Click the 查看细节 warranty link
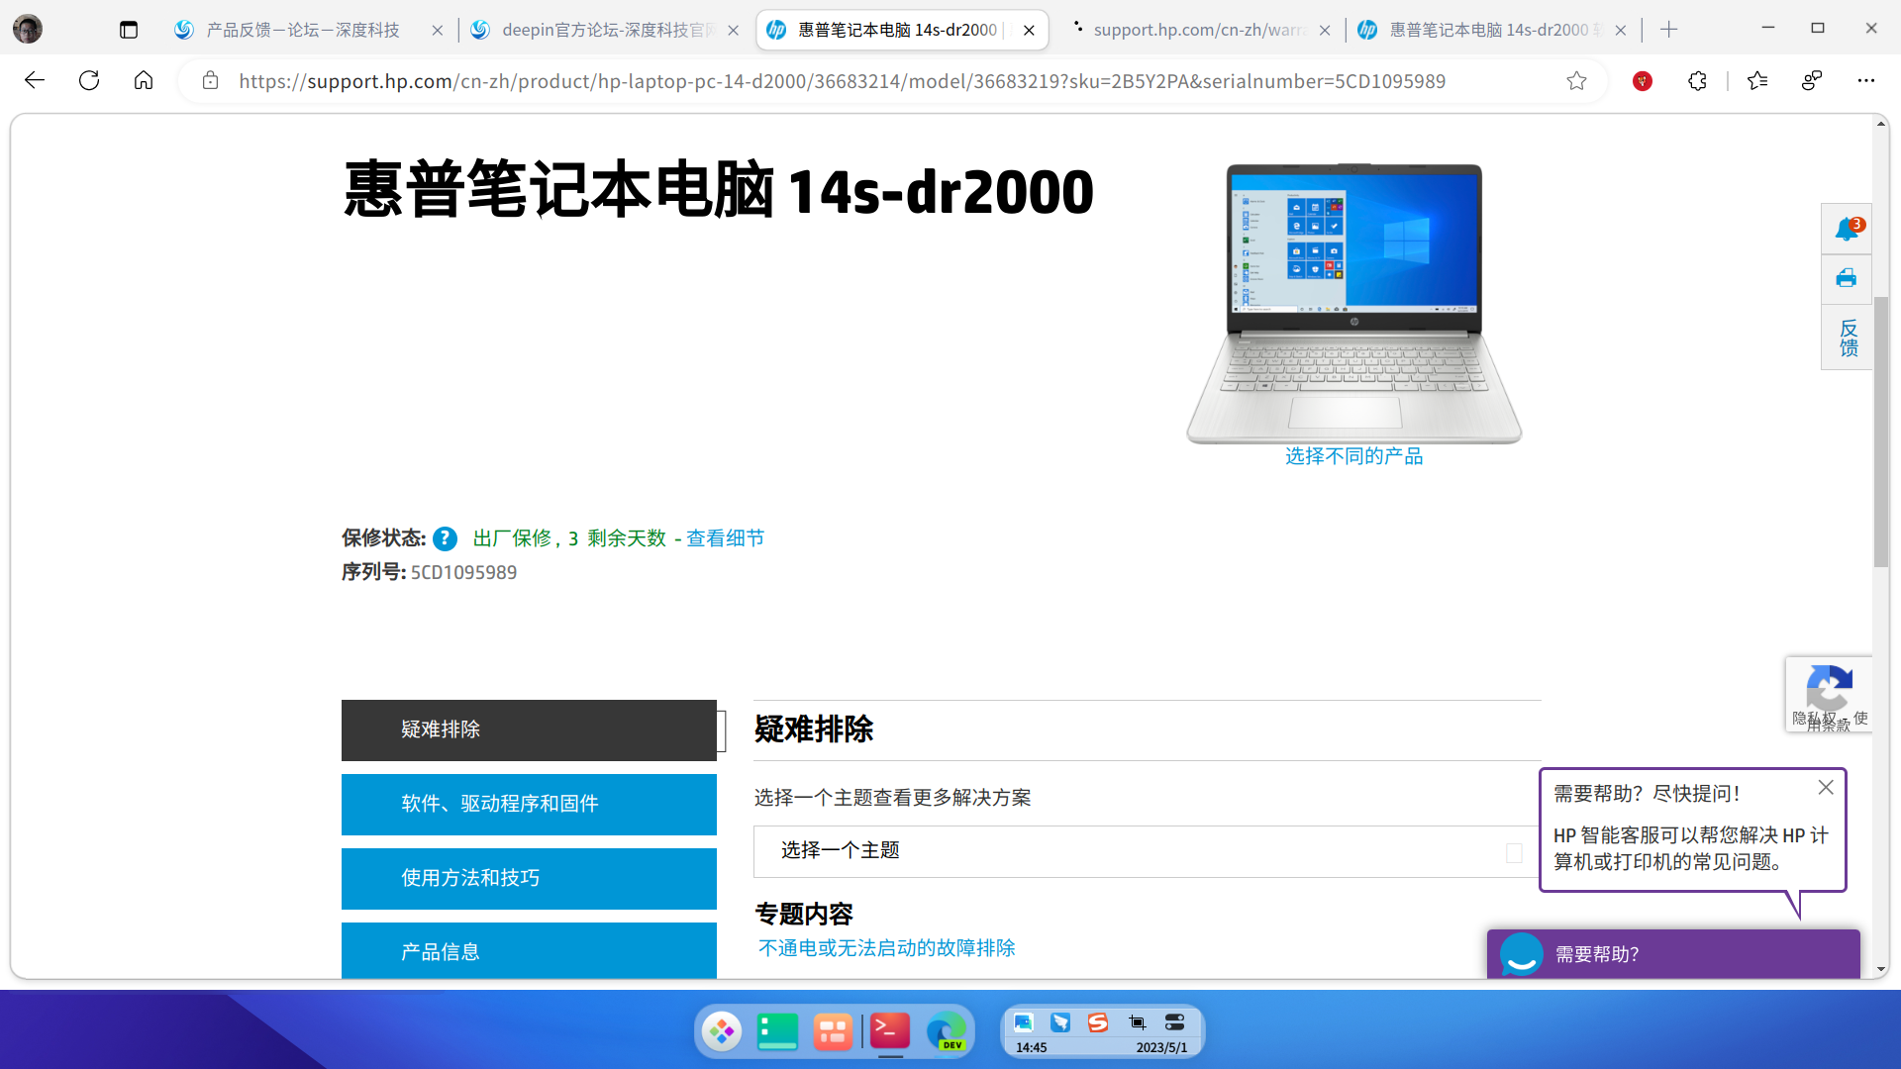The height and width of the screenshot is (1069, 1901). coord(725,538)
